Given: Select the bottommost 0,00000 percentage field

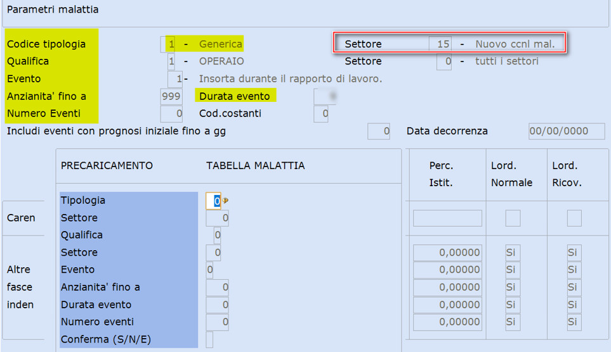Looking at the screenshot, I should (447, 322).
